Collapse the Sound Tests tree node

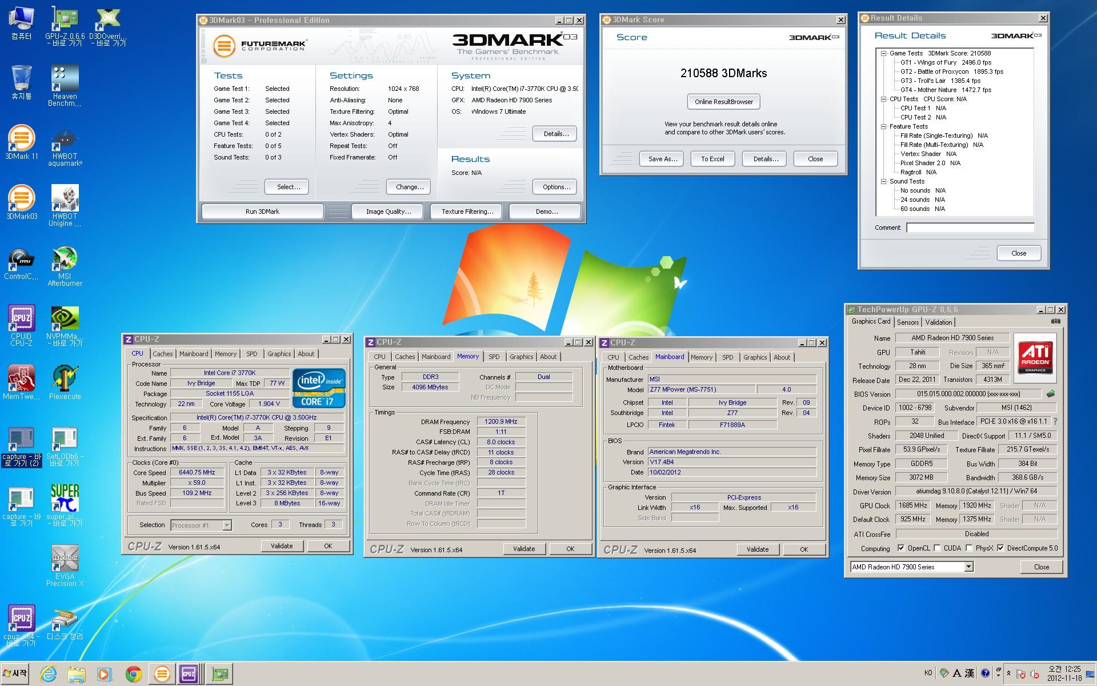point(883,181)
